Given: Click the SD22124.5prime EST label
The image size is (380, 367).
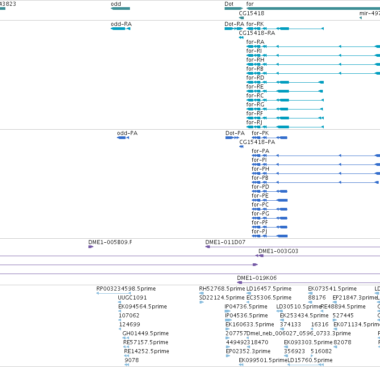Looking at the screenshot, I should 222,298.
